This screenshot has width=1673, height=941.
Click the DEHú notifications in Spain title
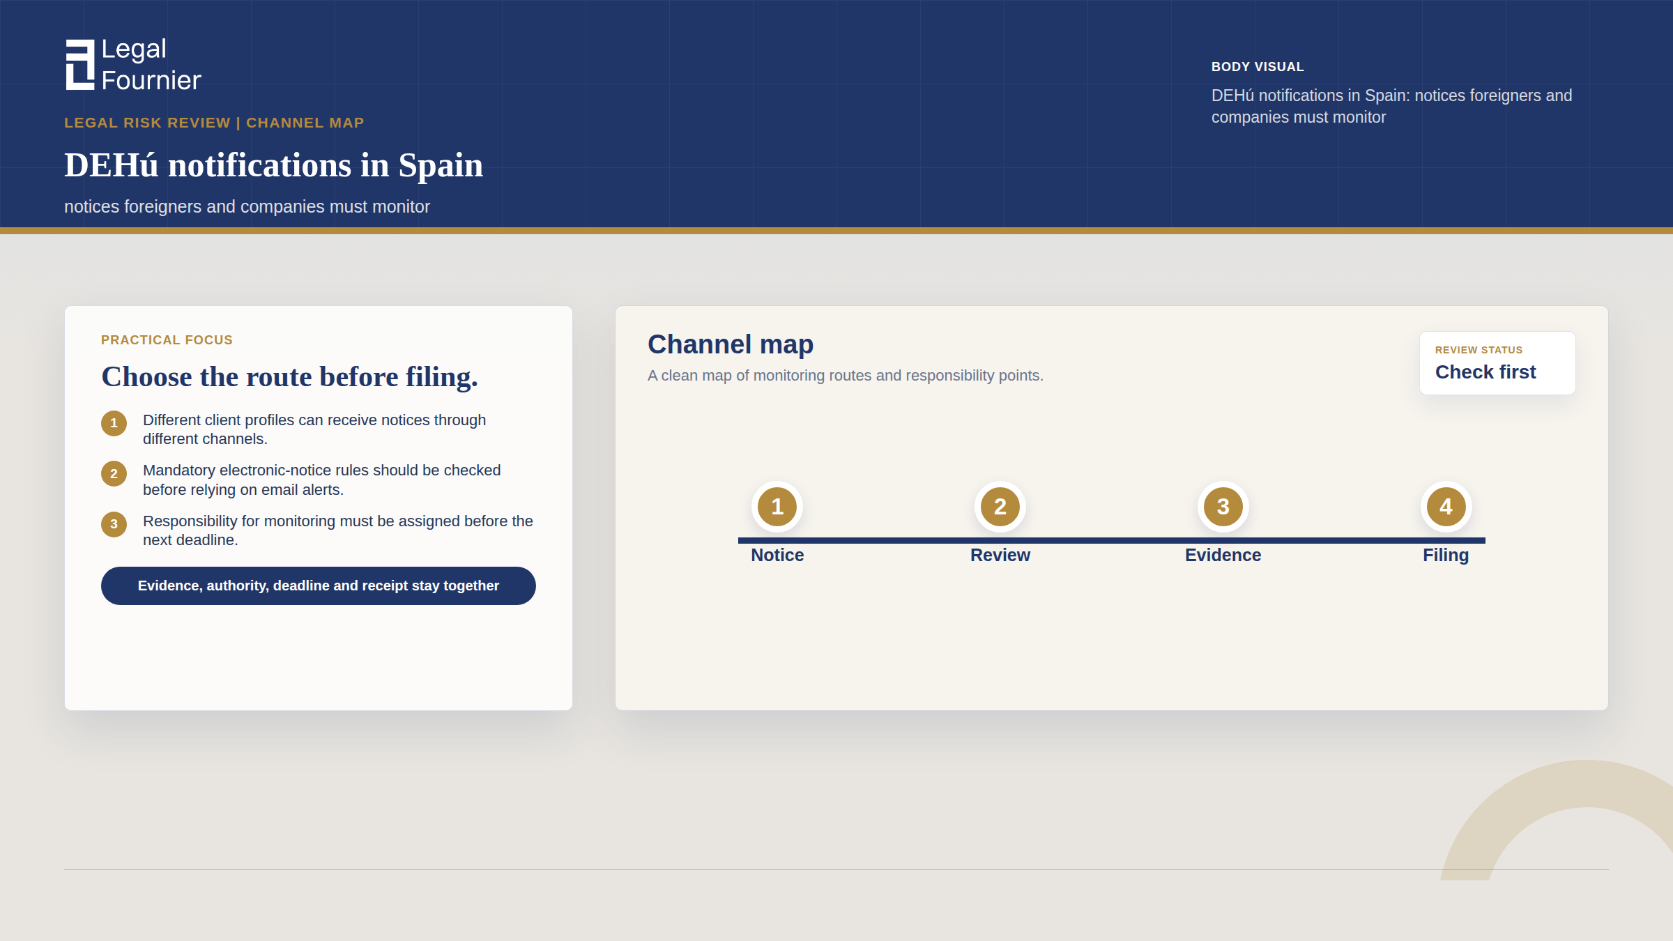point(274,165)
